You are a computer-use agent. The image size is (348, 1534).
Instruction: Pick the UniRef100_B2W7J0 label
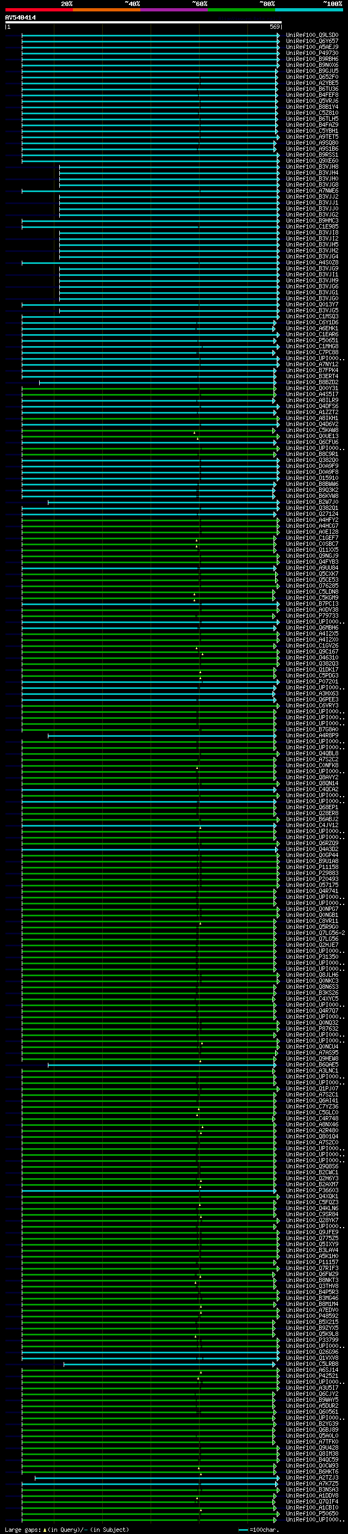(312, 502)
